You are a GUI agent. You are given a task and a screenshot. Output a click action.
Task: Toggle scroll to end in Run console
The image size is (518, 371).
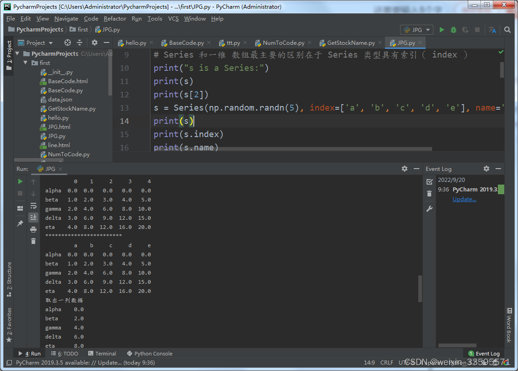[x=33, y=217]
